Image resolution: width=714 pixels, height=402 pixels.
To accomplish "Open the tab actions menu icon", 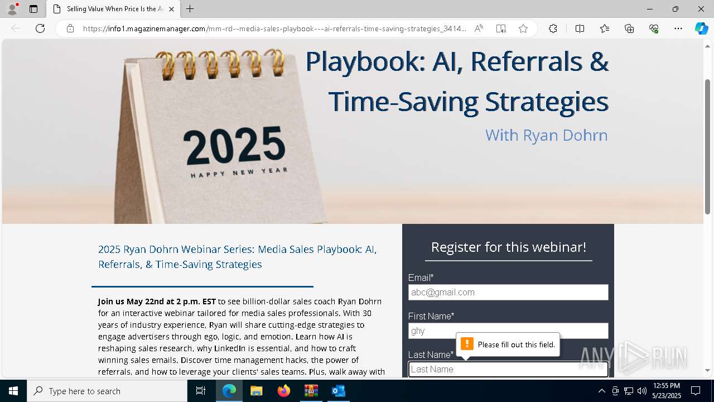I will point(33,9).
